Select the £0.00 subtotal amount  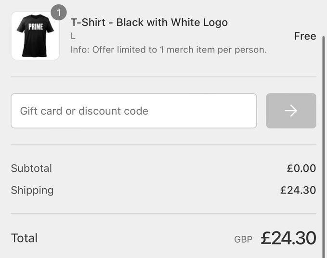click(301, 168)
